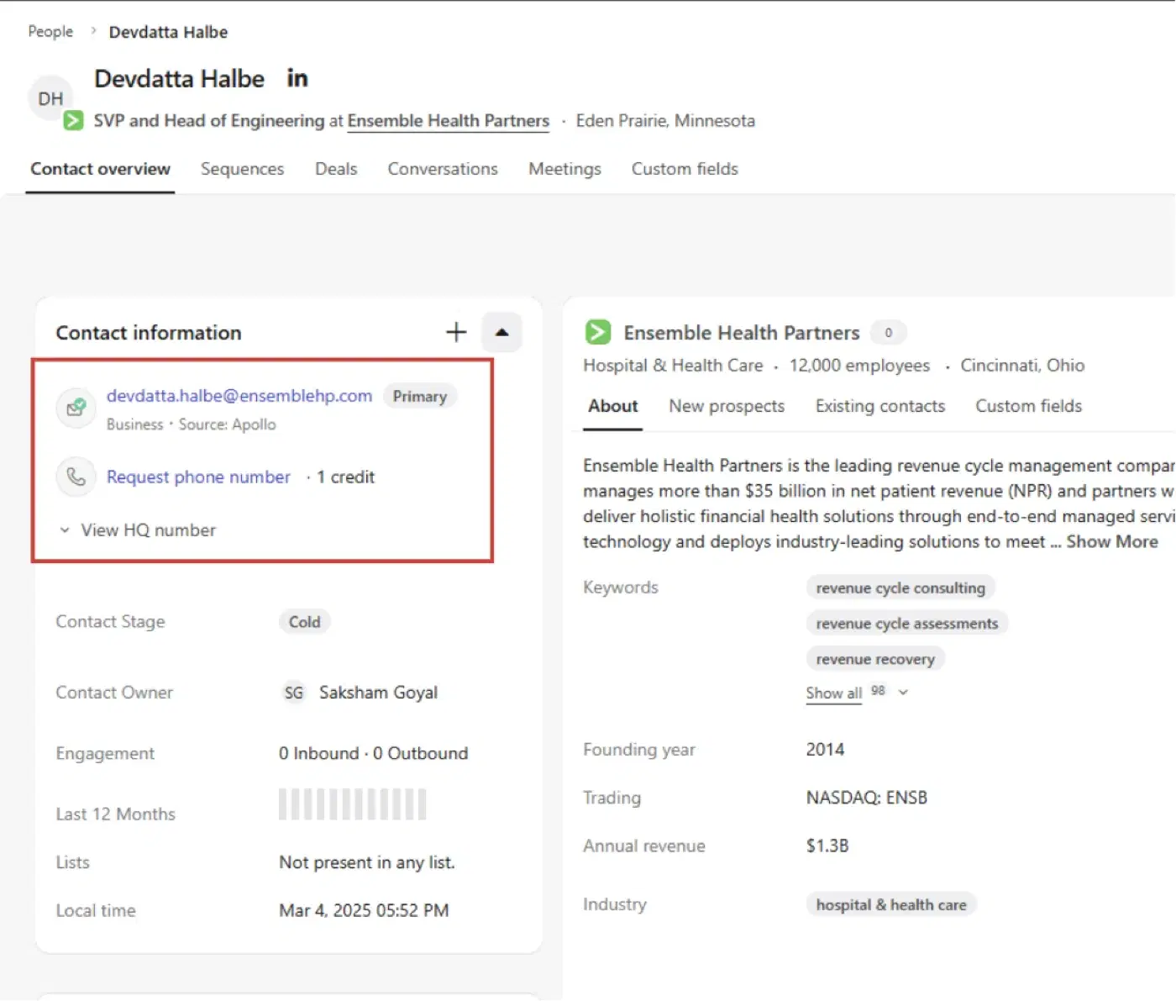Click the devdatta.halbe@ensemblehp.com email address
The image size is (1176, 1001).
(x=239, y=396)
